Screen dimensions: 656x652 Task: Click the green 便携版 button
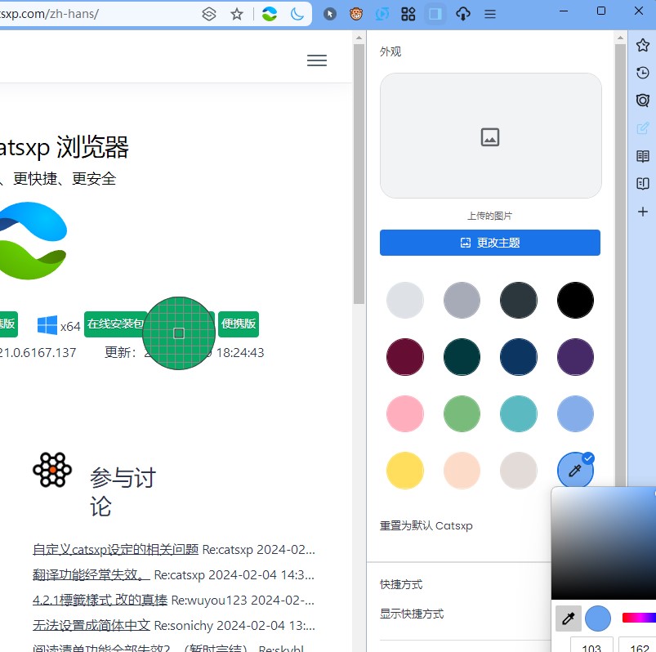(239, 324)
